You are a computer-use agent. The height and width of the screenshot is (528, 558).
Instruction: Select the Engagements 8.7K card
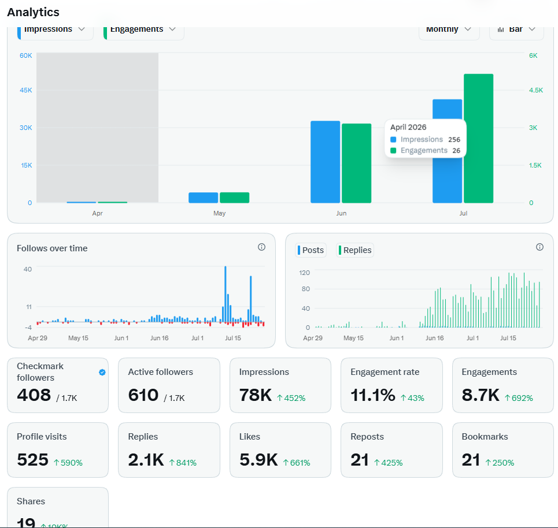pyautogui.click(x=503, y=385)
